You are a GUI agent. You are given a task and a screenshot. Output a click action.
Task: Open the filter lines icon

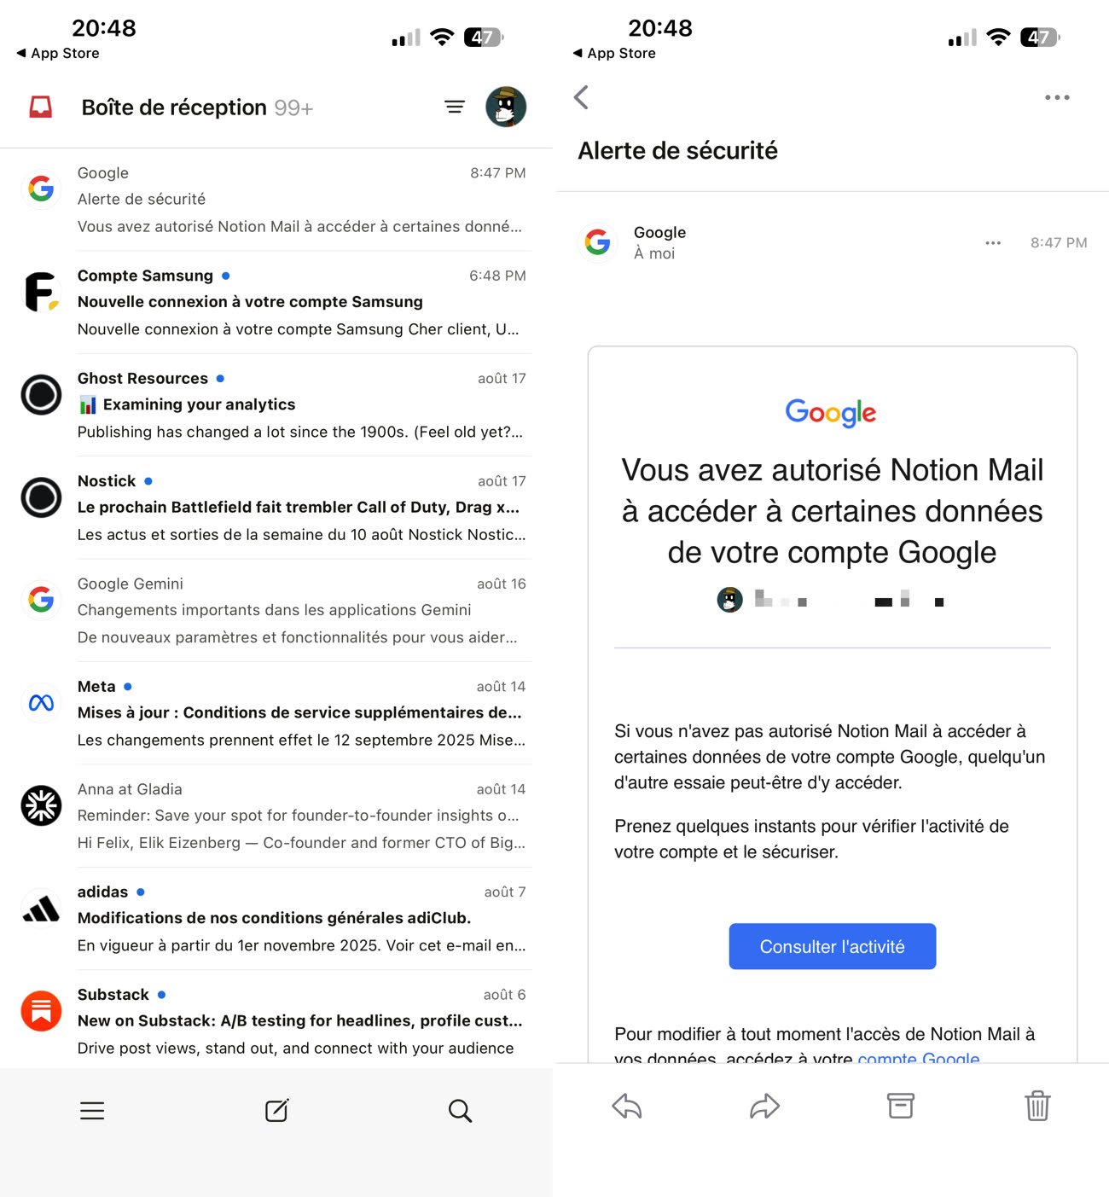click(x=455, y=107)
